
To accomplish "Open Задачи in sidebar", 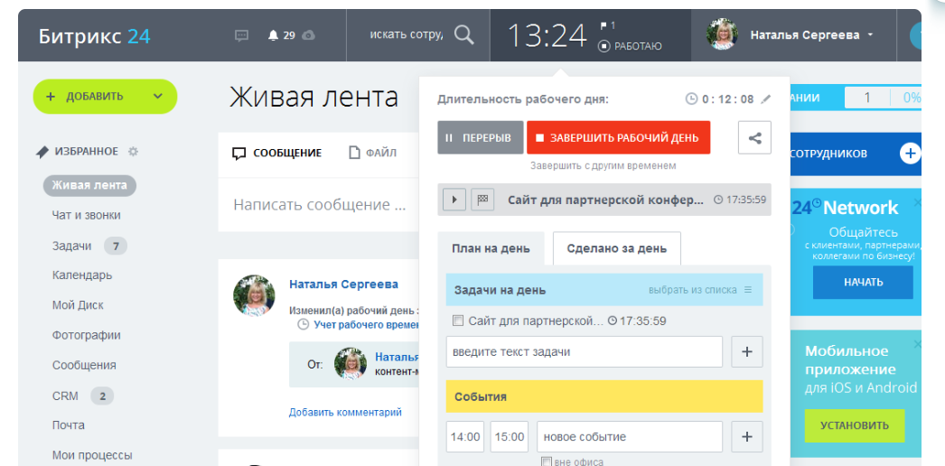I will coord(71,246).
